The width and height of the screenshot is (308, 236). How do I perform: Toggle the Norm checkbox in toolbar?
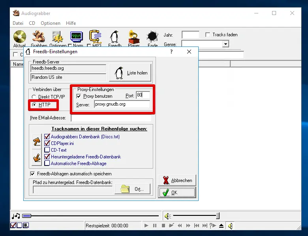[70, 45]
